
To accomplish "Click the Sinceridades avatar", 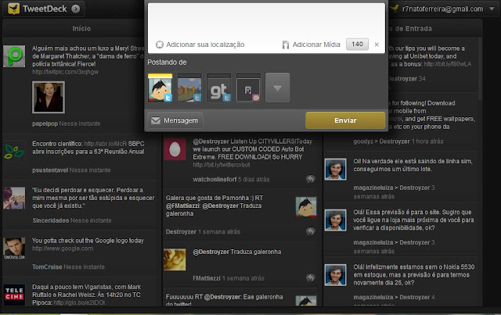I will coord(14,199).
